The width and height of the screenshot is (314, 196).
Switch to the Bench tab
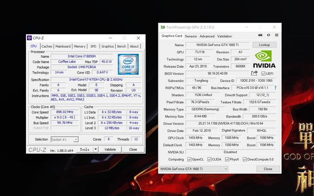122,46
